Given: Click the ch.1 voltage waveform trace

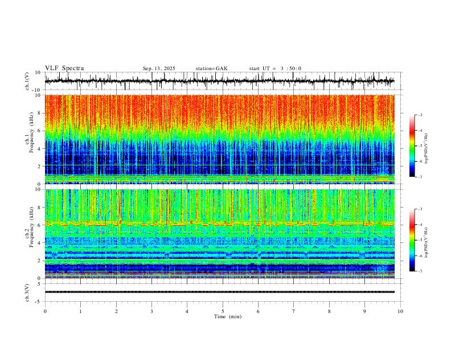Looking at the screenshot, I should click(x=220, y=81).
